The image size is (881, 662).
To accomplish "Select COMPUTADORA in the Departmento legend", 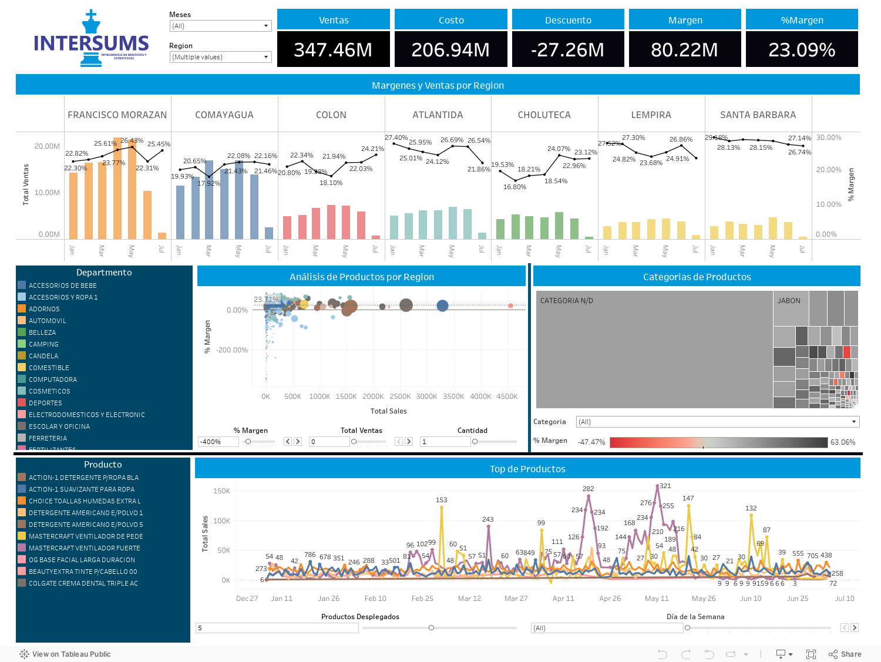I will [x=53, y=379].
